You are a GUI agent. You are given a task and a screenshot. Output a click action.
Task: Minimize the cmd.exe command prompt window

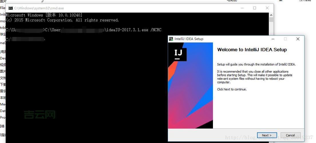pos(242,8)
